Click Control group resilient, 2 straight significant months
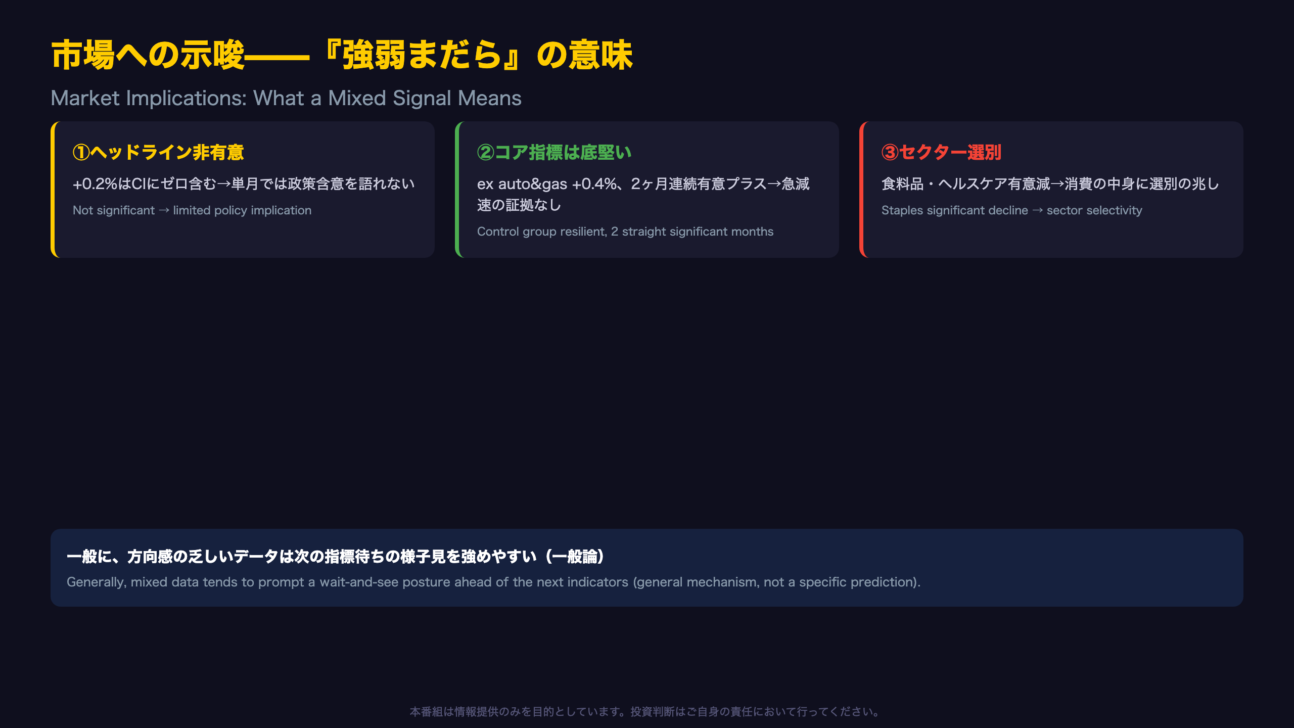Image resolution: width=1294 pixels, height=728 pixels. tap(625, 232)
